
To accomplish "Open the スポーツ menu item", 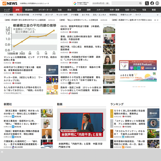I will point(100,10).
